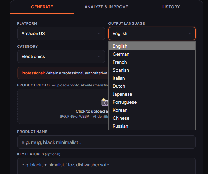
Task: Select English in the language list
Action: click(x=152, y=46)
